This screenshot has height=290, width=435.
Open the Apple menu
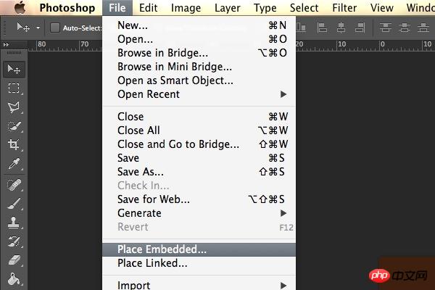pyautogui.click(x=20, y=7)
